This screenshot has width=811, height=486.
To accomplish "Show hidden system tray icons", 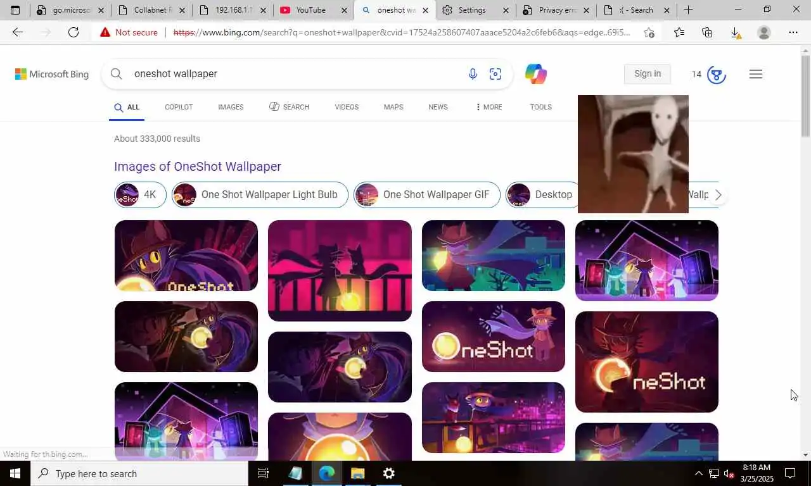I will point(698,473).
